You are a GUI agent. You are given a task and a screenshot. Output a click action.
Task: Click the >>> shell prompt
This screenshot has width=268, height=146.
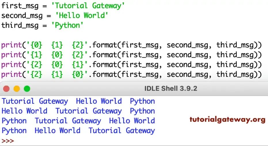pyautogui.click(x=8, y=141)
